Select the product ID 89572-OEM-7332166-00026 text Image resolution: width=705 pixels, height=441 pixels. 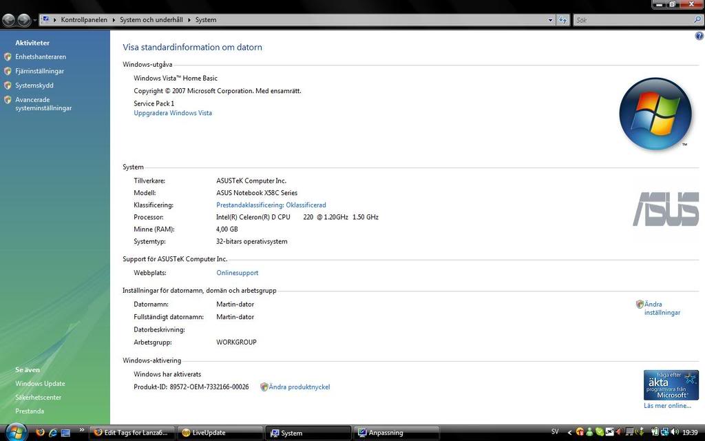pyautogui.click(x=209, y=387)
